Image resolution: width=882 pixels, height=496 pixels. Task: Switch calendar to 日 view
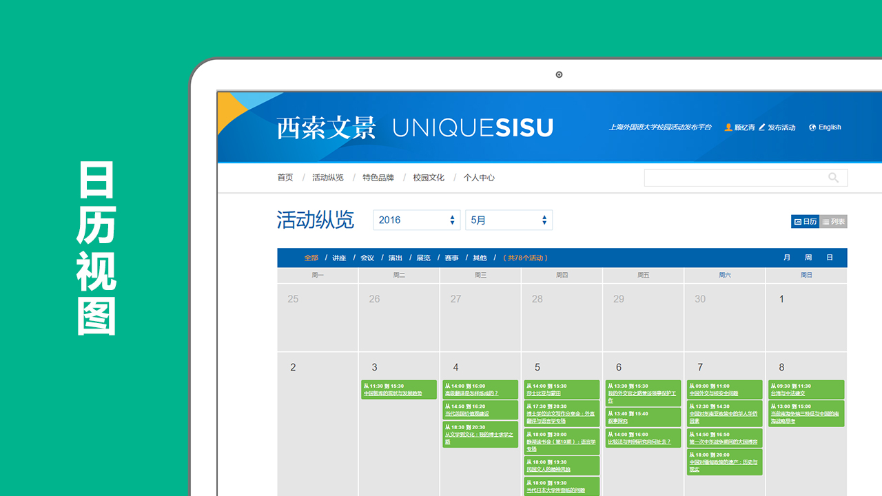[830, 258]
